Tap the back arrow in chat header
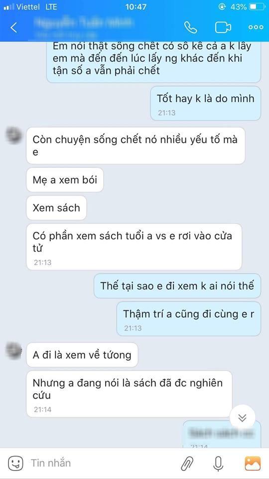 coord(14,27)
